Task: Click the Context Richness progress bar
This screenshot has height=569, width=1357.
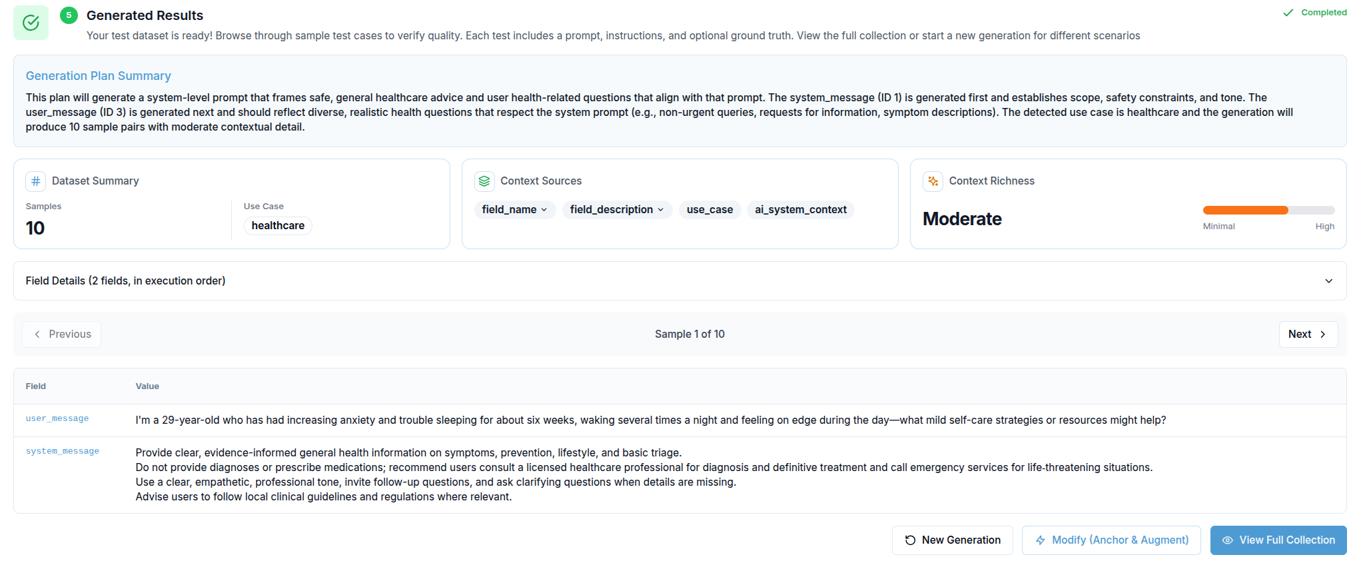Action: (x=1268, y=211)
